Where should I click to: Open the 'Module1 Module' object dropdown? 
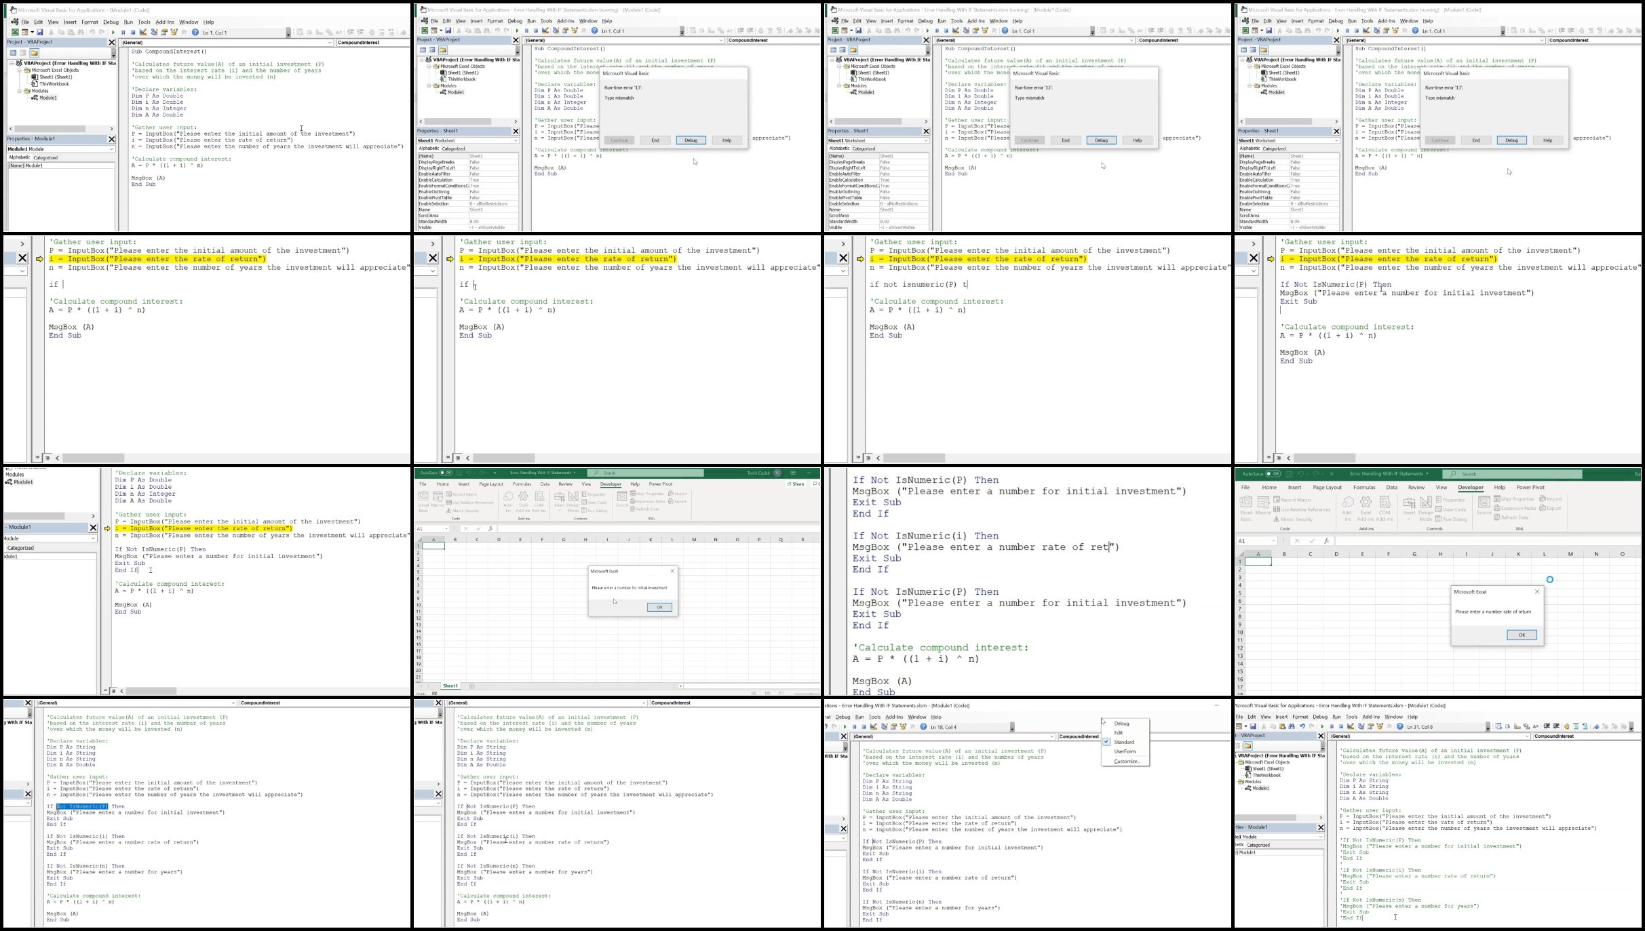tap(112, 149)
